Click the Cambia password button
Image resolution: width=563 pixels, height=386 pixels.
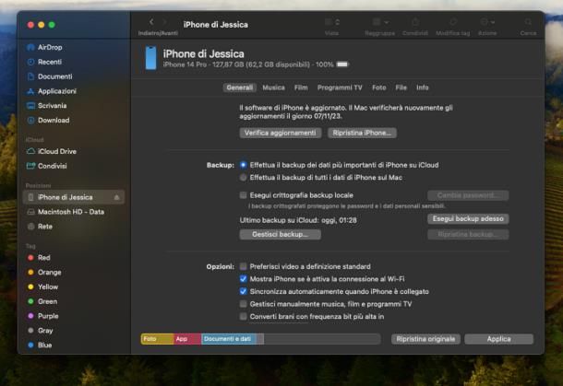(468, 195)
